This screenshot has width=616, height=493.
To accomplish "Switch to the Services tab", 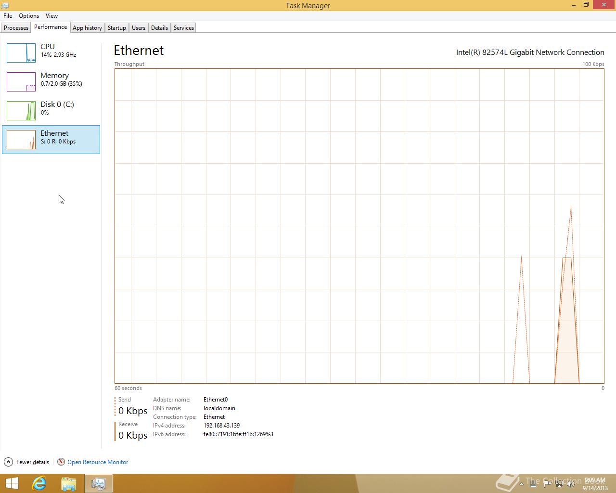I will [184, 28].
